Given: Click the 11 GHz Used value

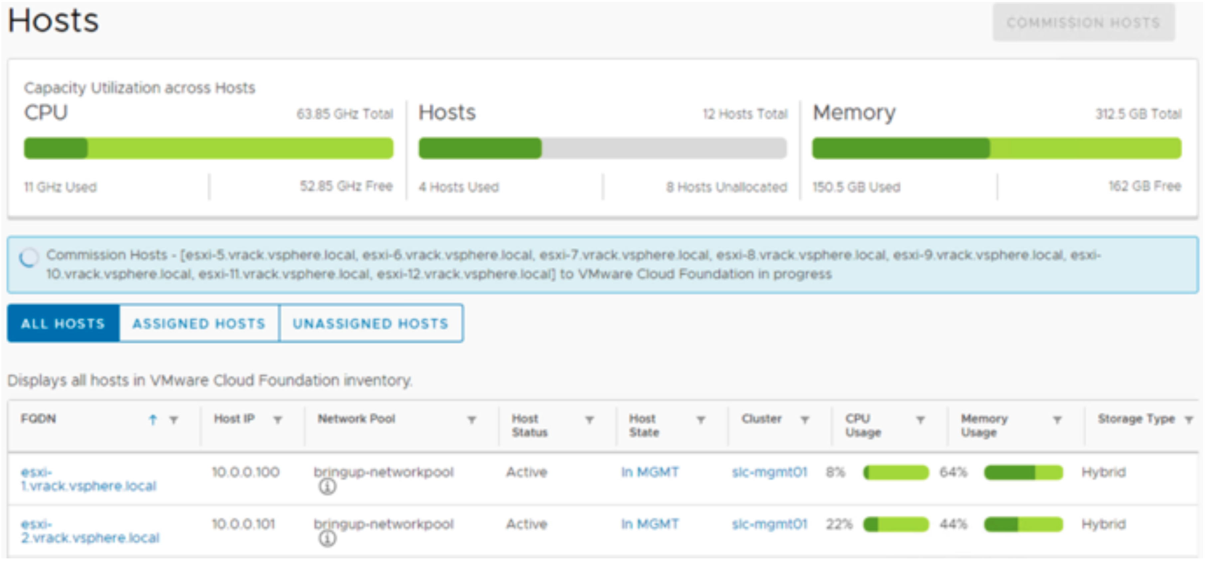Looking at the screenshot, I should pyautogui.click(x=60, y=187).
